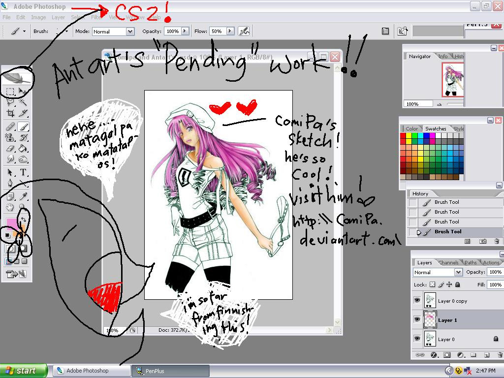Click the Navigator preview thumbnail
504x378 pixels.
coord(453,80)
